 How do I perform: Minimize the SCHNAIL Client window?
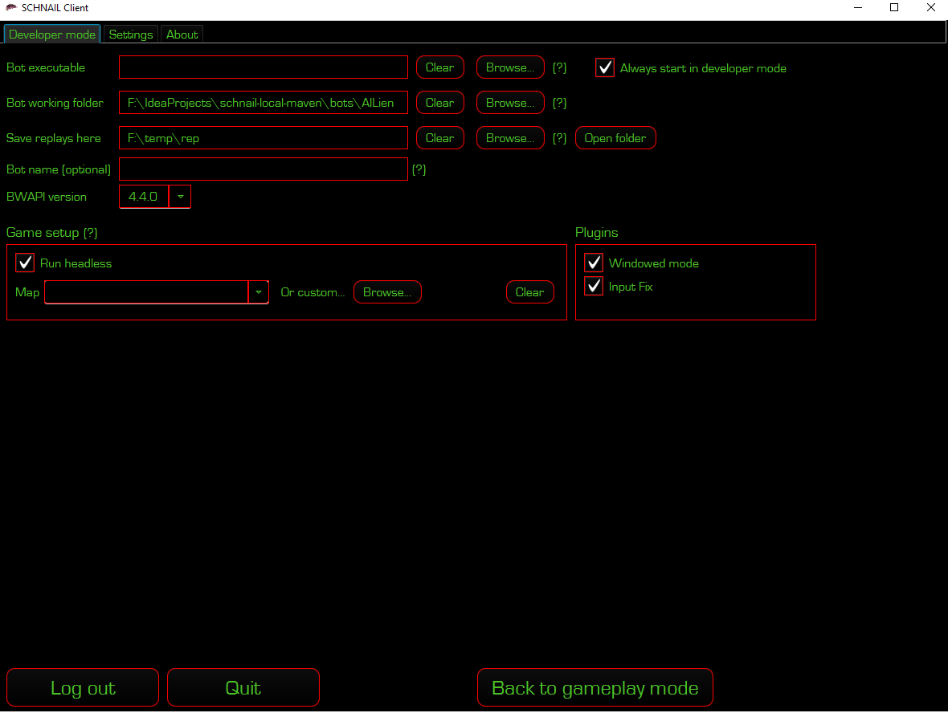tap(858, 8)
